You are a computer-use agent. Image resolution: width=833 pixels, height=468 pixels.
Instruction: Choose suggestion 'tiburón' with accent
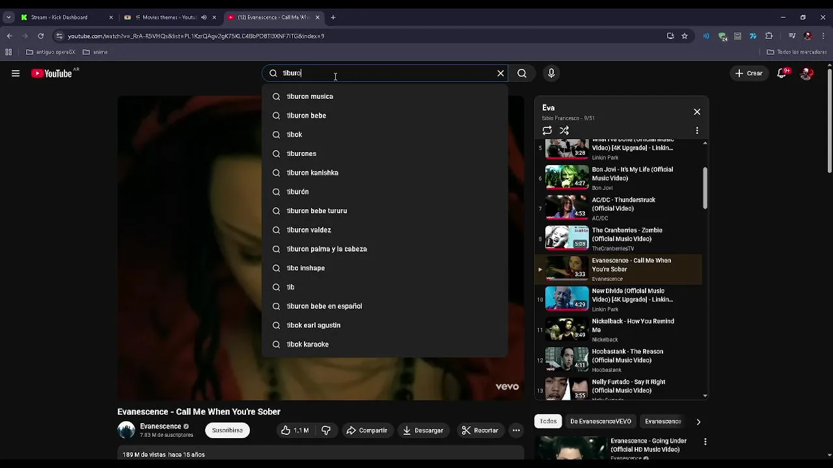[385, 192]
